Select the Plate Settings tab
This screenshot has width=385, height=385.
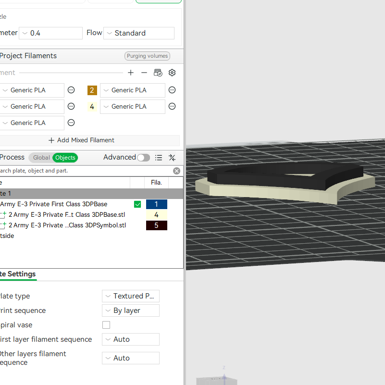pos(18,274)
